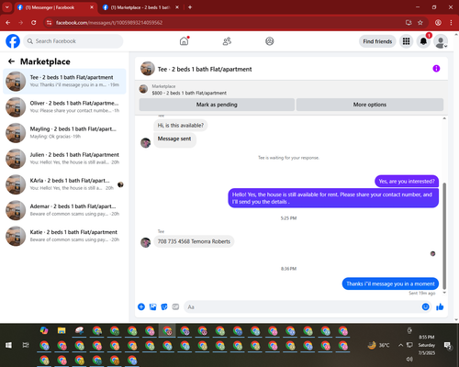
Task: Open Task View on taskbar
Action: tap(26, 345)
